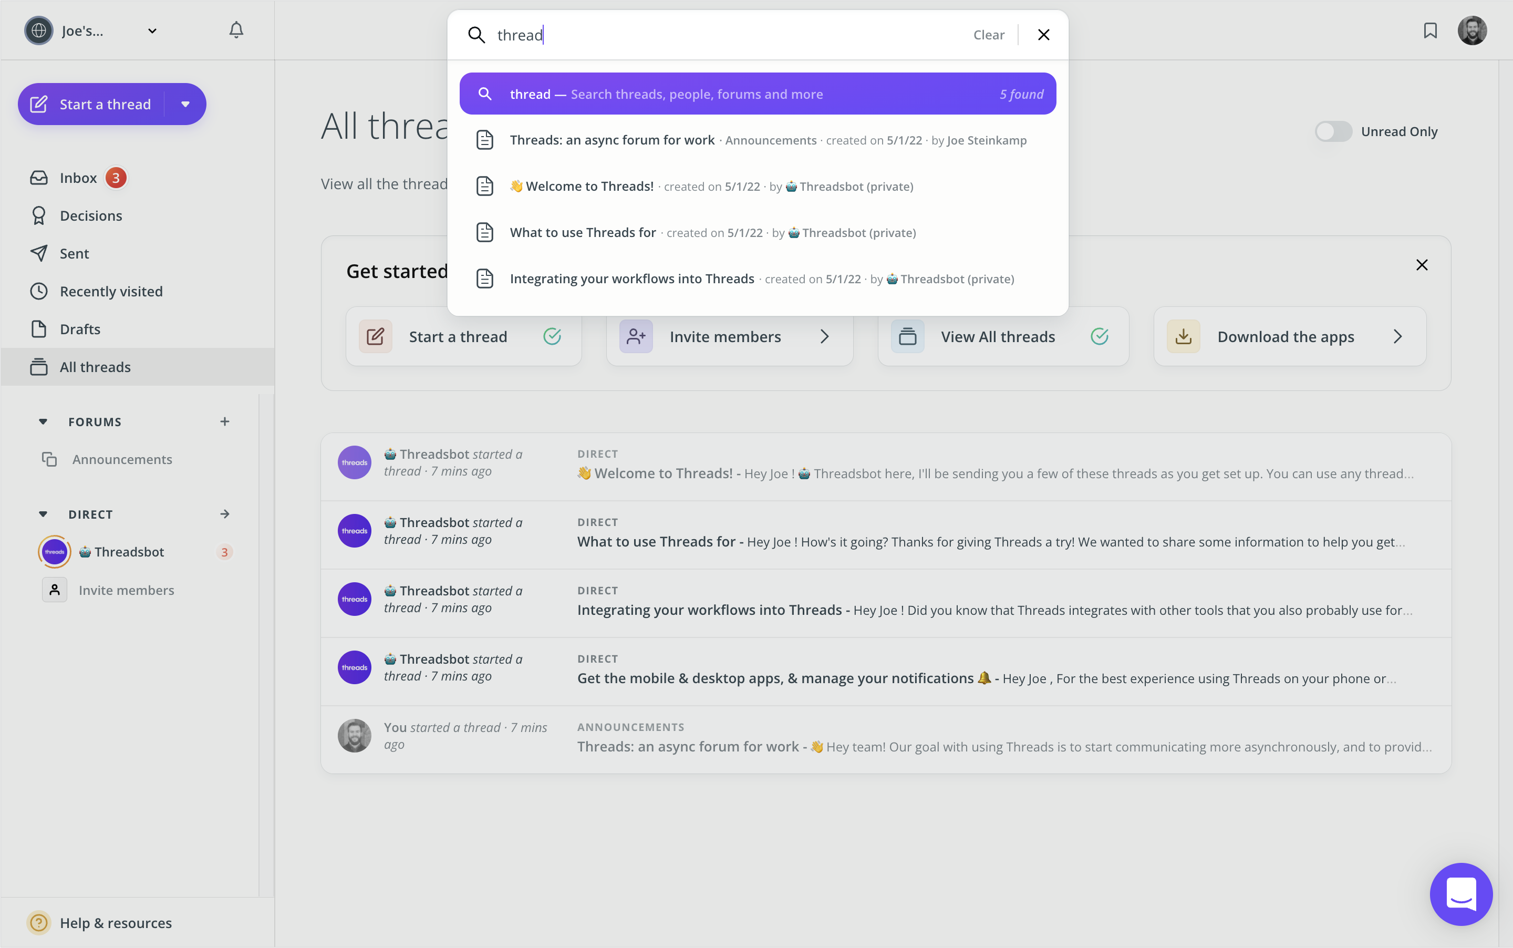Collapse the FORUMS section
This screenshot has height=948, width=1513.
(x=43, y=421)
